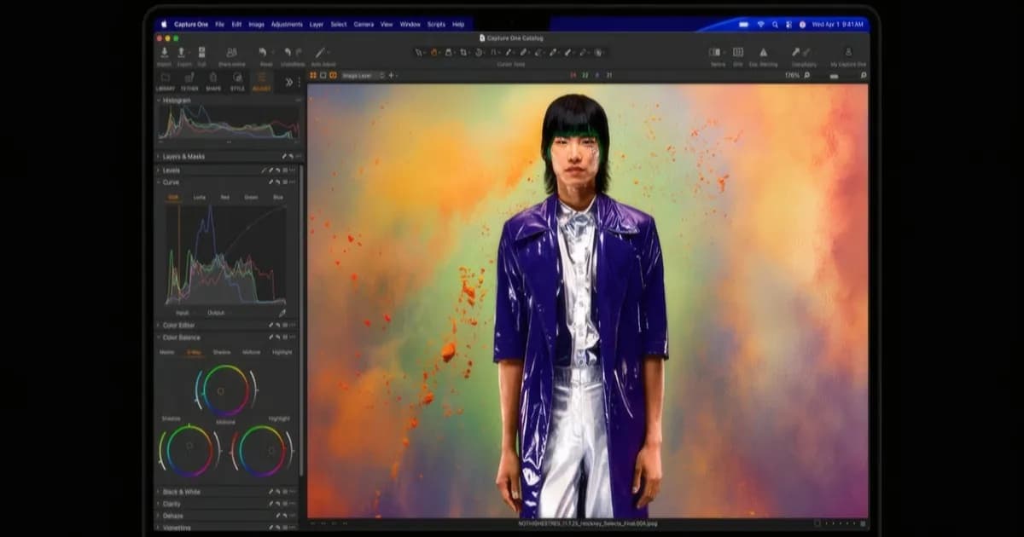Click the Before/After icon
This screenshot has height=537, width=1024.
[x=716, y=52]
